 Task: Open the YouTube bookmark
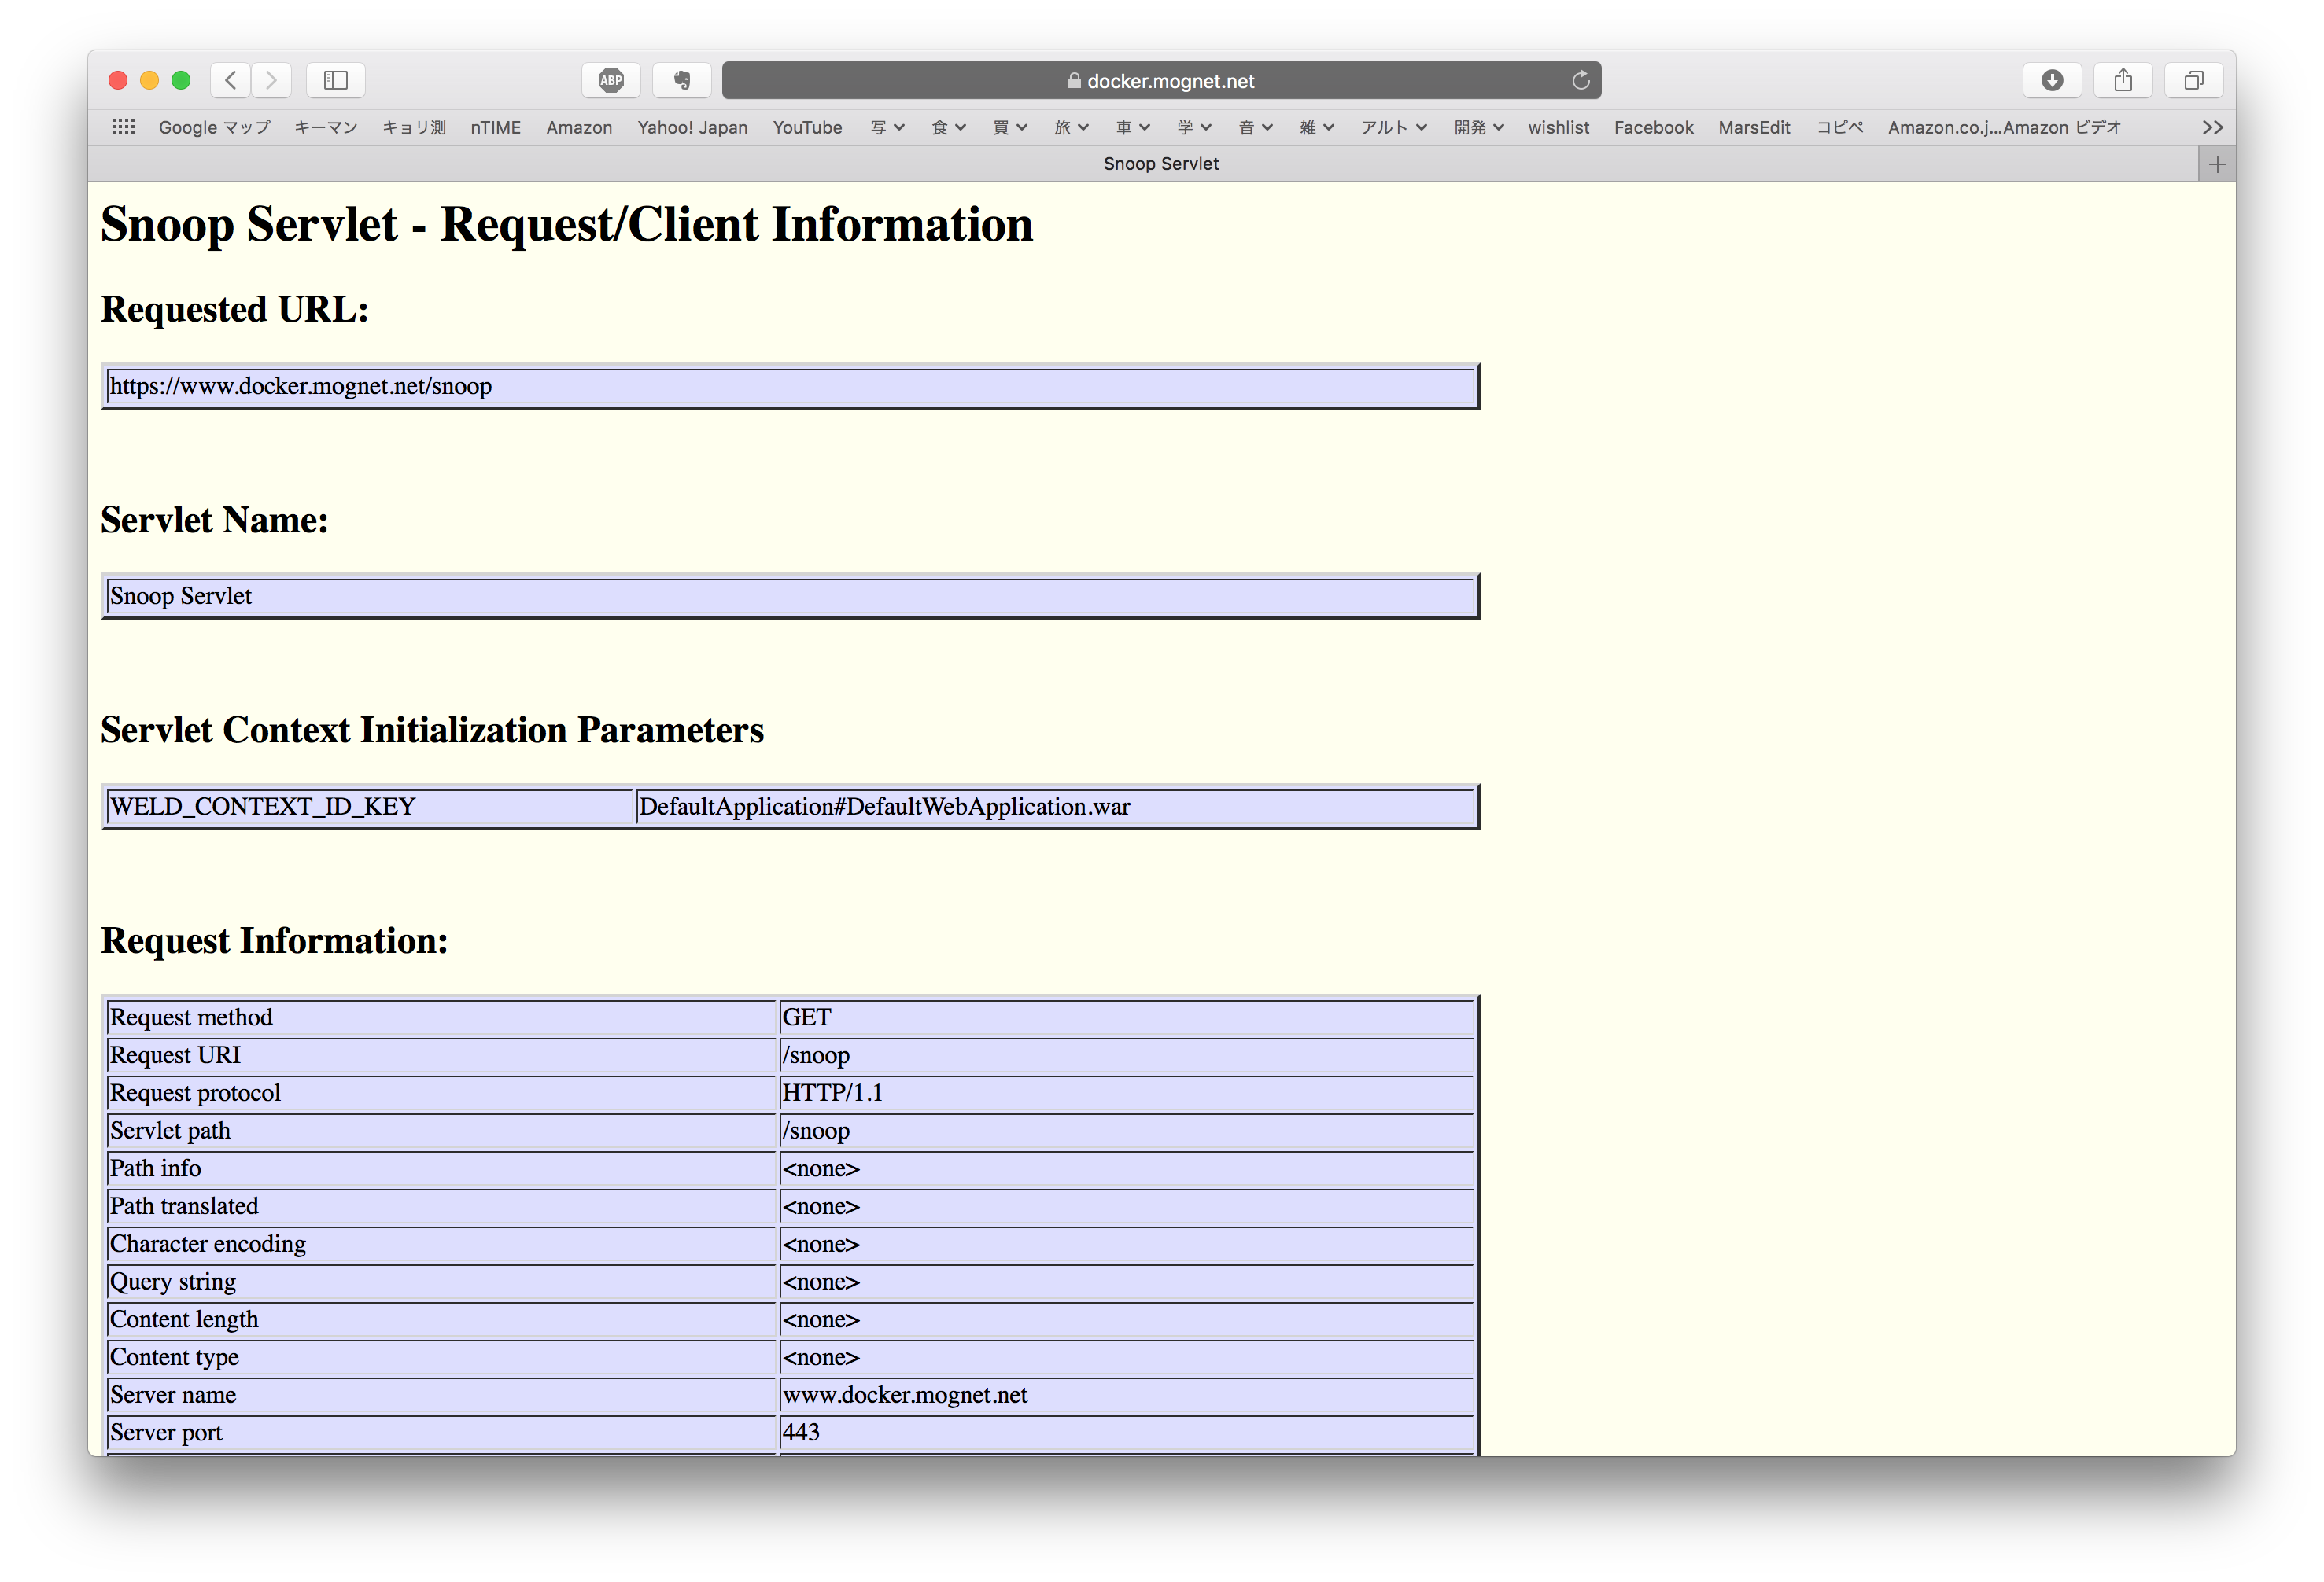(807, 127)
